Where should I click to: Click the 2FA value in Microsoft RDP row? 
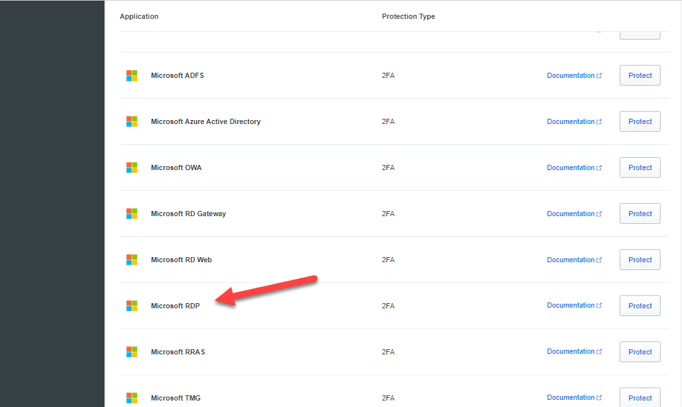pos(388,306)
